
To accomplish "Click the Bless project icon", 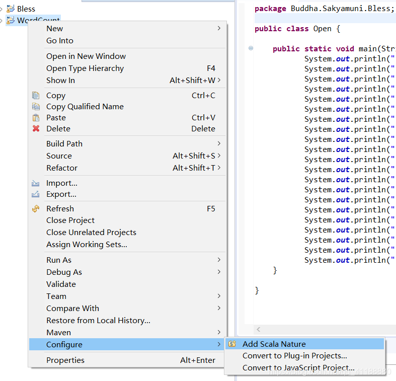I will pyautogui.click(x=11, y=9).
